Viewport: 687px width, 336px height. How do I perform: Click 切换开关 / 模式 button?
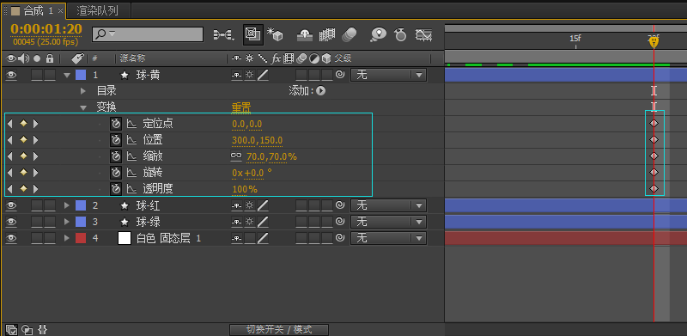click(x=279, y=330)
